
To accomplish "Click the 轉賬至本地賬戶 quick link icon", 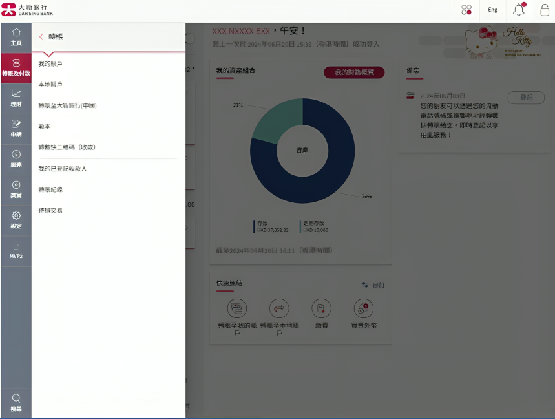I will click(279, 308).
